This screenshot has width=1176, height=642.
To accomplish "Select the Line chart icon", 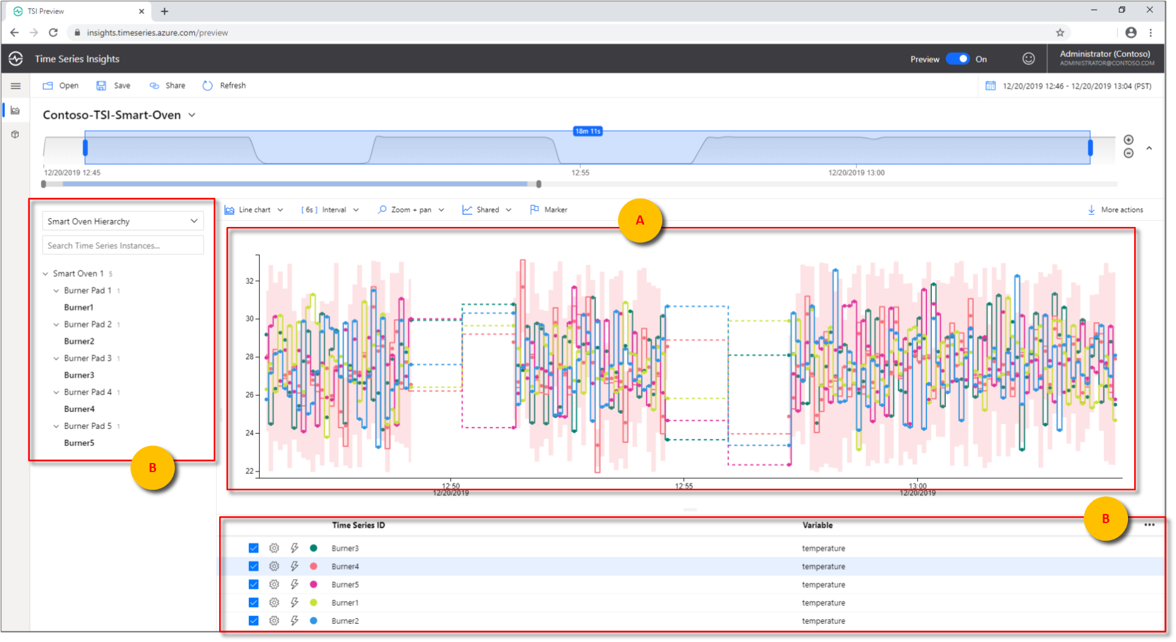I will pos(229,209).
